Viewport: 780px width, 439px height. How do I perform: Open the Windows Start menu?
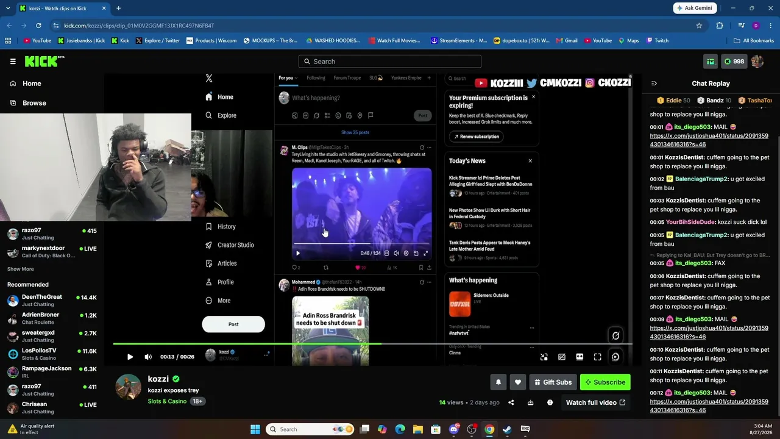pyautogui.click(x=255, y=429)
